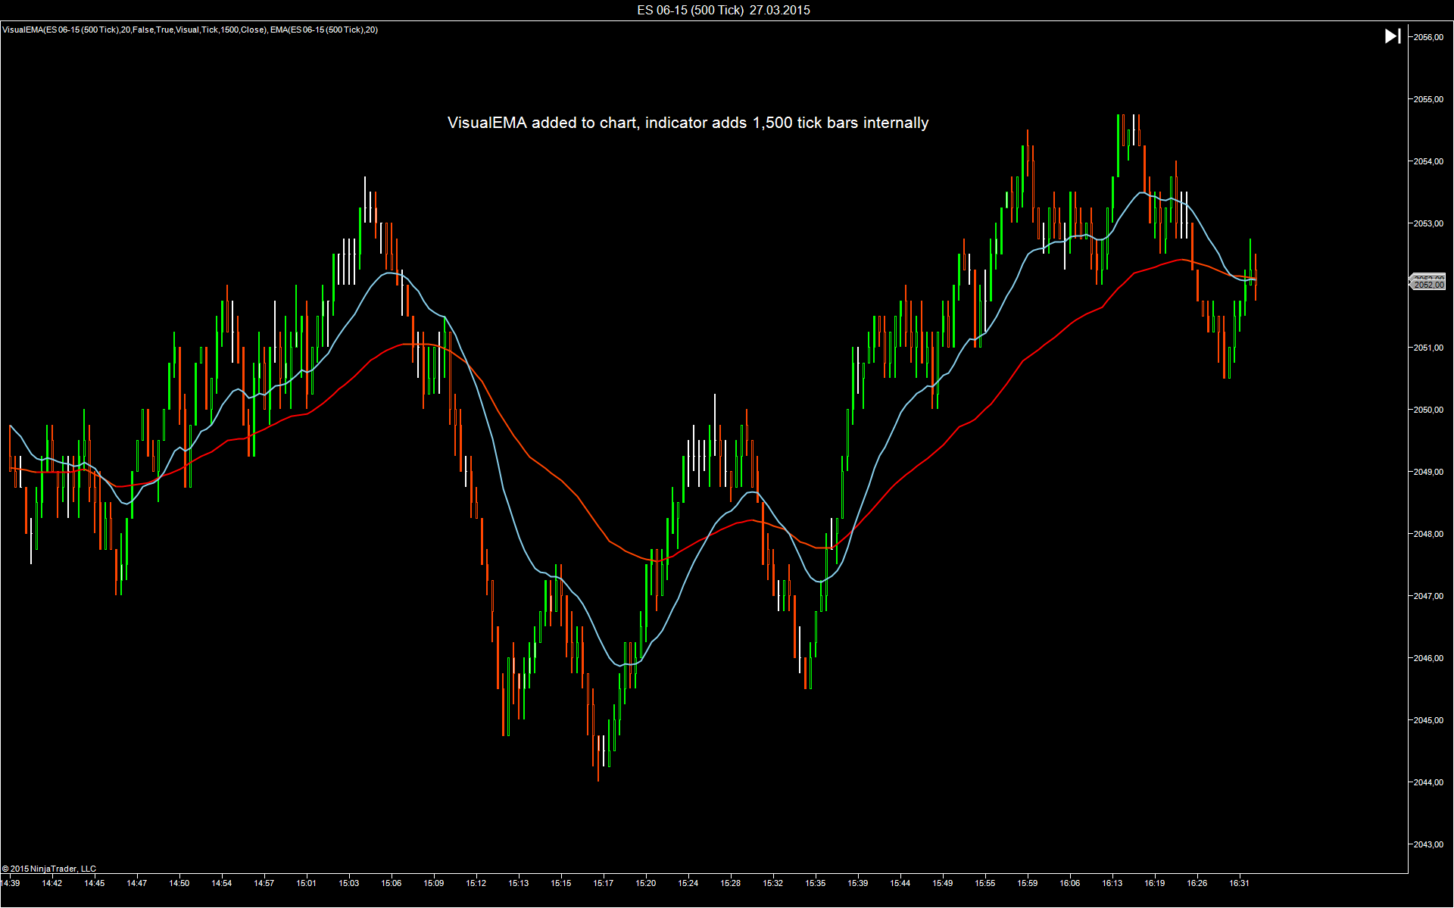This screenshot has width=1454, height=908.
Task: Click the 2044,00 price axis label
Action: pos(1428,782)
